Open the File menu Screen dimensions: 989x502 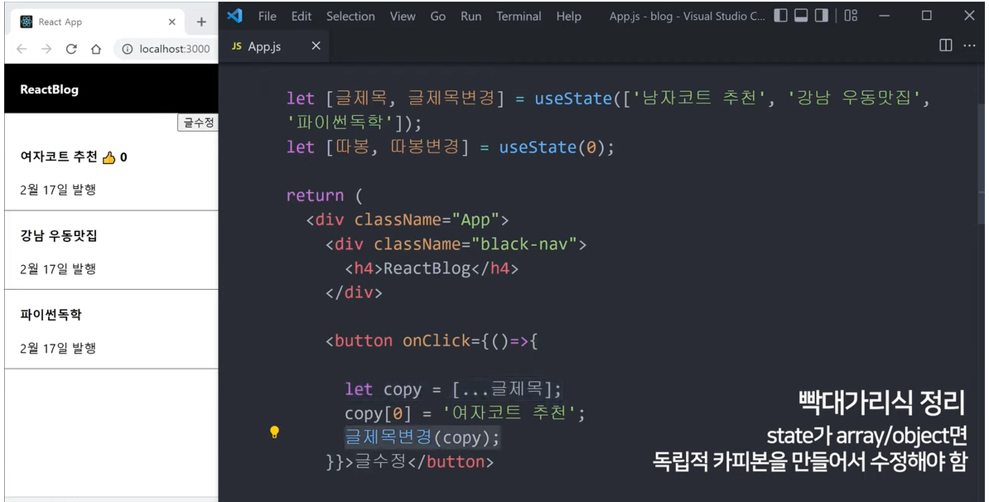click(x=268, y=17)
